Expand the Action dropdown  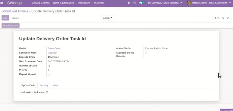108,18
